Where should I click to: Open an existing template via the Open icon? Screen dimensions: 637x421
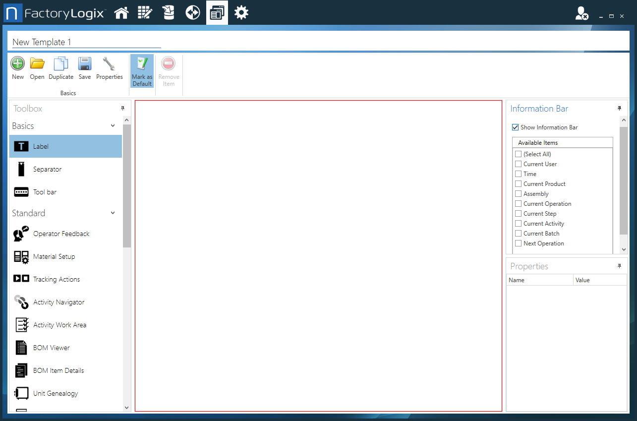tap(37, 67)
